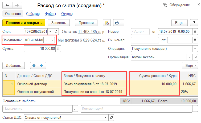Viewport: 201px width, 123px height.
Task: Switch to the Файлы tab
Action: pos(50,14)
